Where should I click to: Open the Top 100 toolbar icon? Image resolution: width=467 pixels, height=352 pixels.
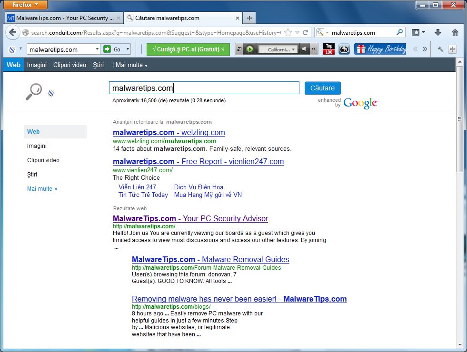tap(329, 49)
